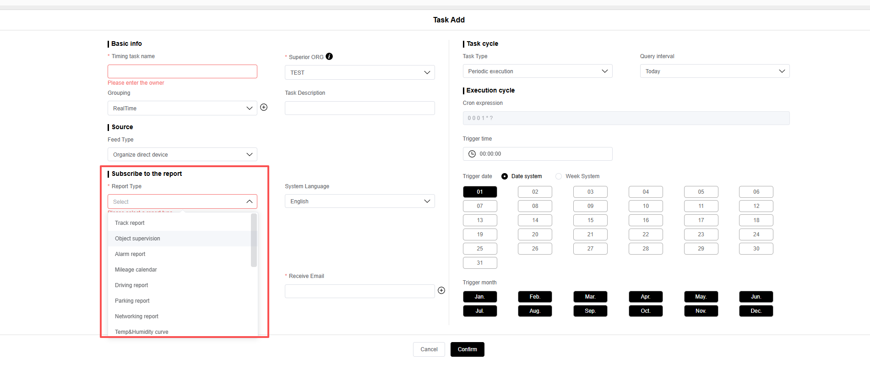Toggle the Mar. trigger month
The width and height of the screenshot is (870, 392).
[590, 297]
